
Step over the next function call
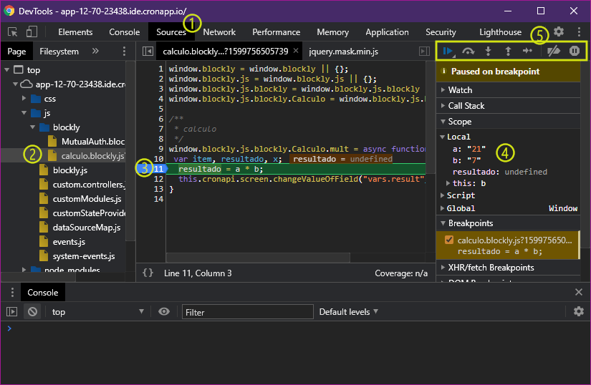[468, 51]
